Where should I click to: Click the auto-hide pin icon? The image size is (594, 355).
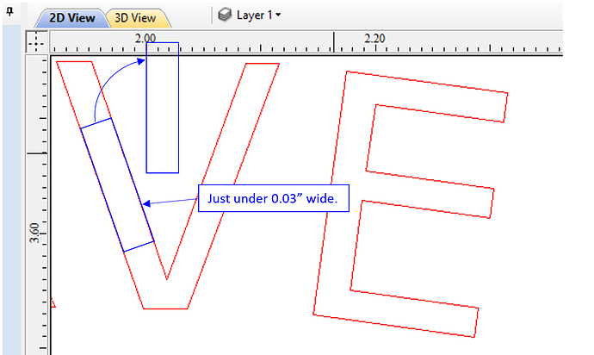click(9, 14)
